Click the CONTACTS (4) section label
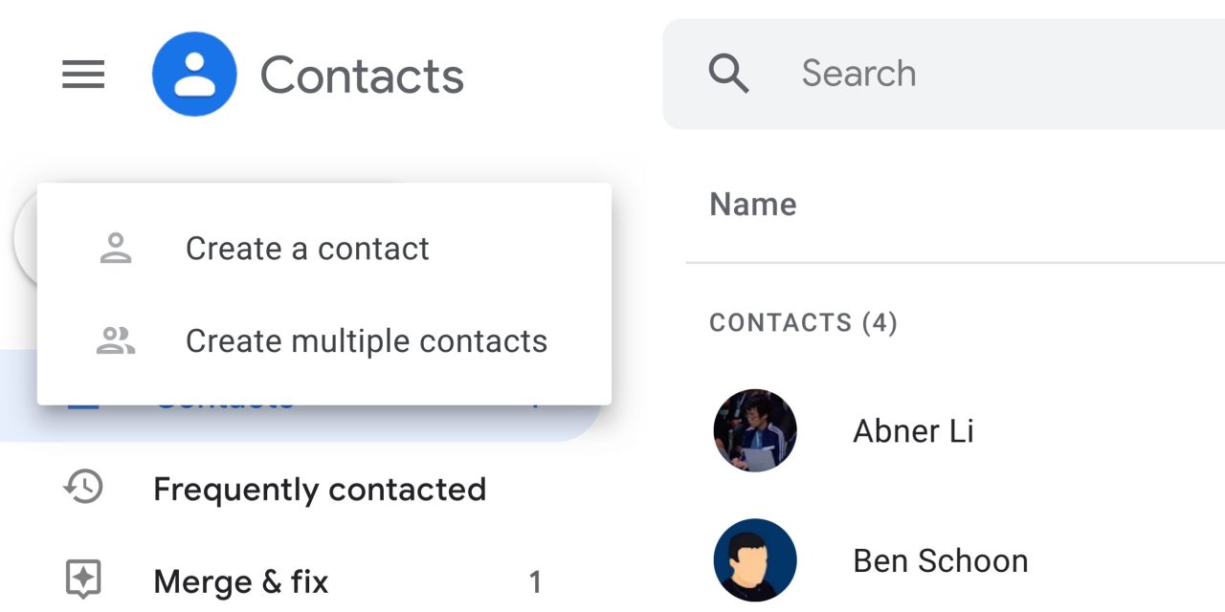The height and width of the screenshot is (612, 1225). tap(804, 322)
